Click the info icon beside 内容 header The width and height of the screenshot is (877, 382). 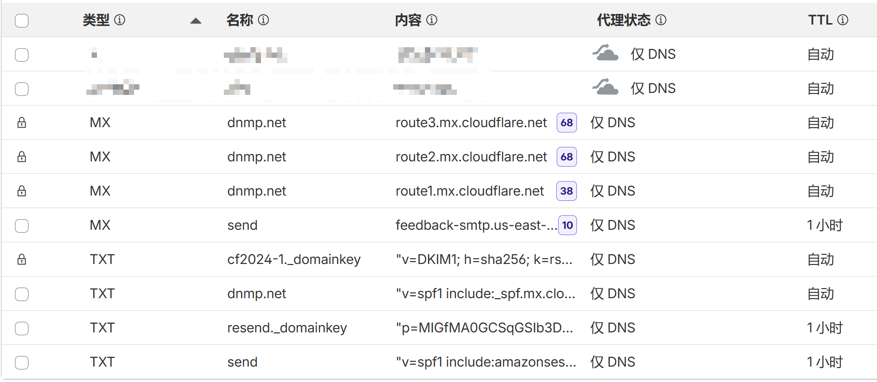coord(432,20)
